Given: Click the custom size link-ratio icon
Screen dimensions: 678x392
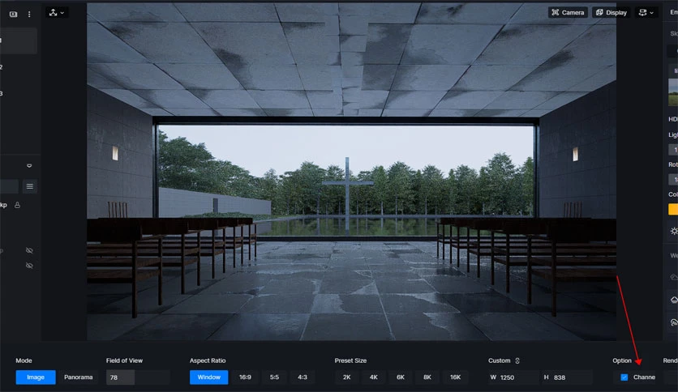Looking at the screenshot, I should tap(517, 360).
